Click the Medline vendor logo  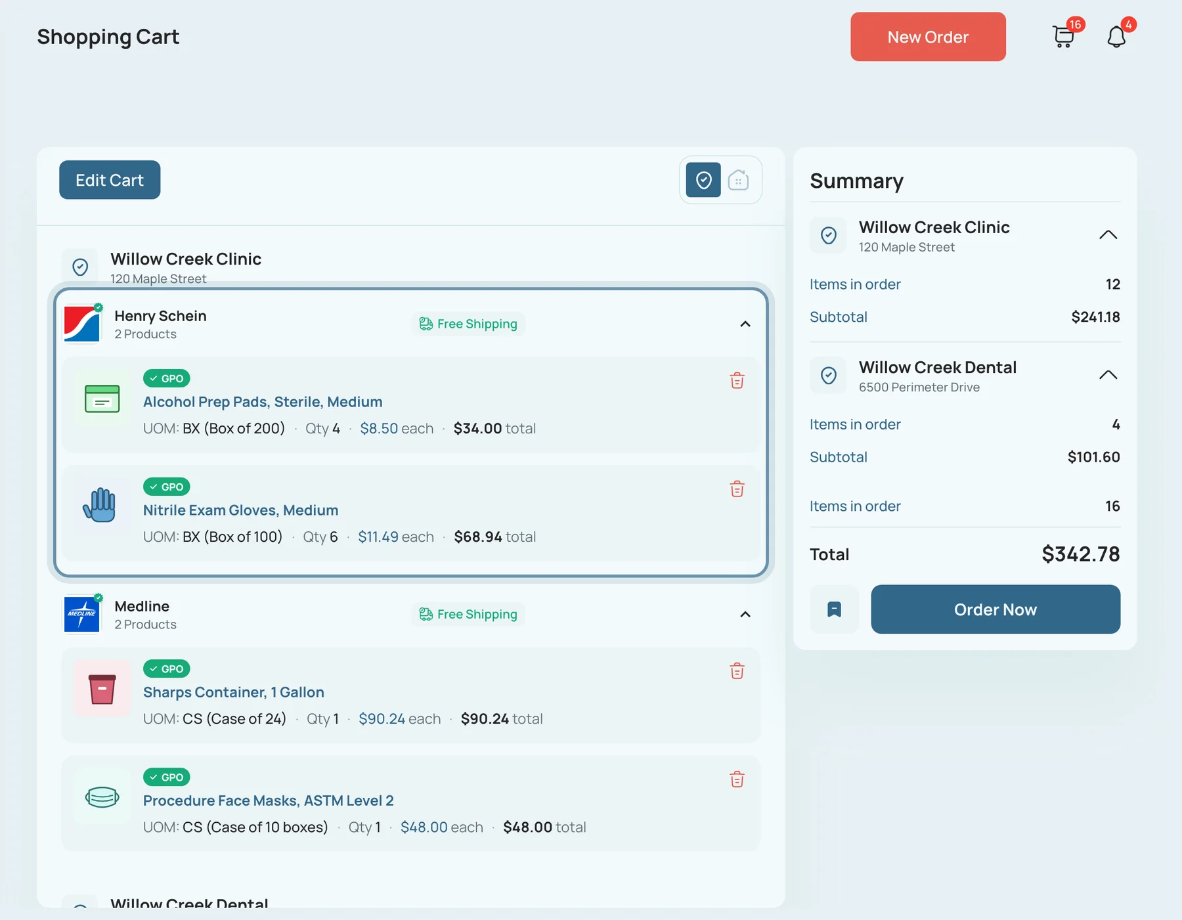(82, 614)
